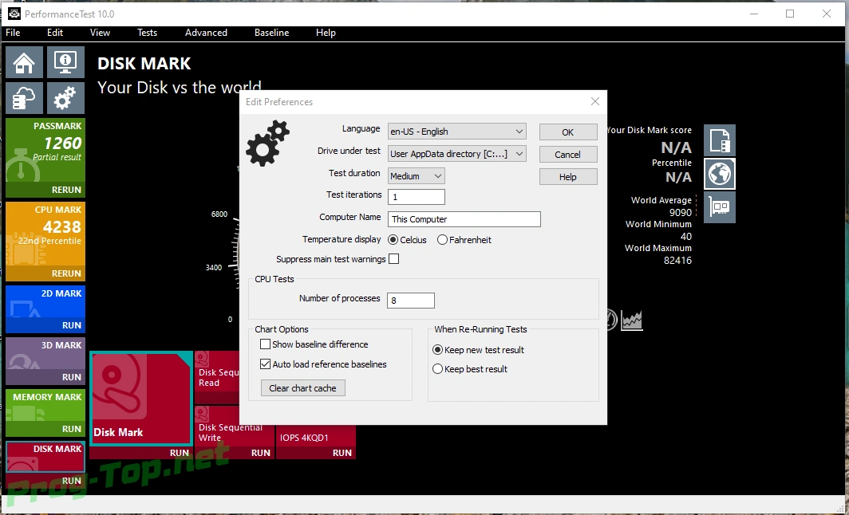Close the Edit Preferences dialog
The width and height of the screenshot is (849, 515).
click(x=595, y=102)
